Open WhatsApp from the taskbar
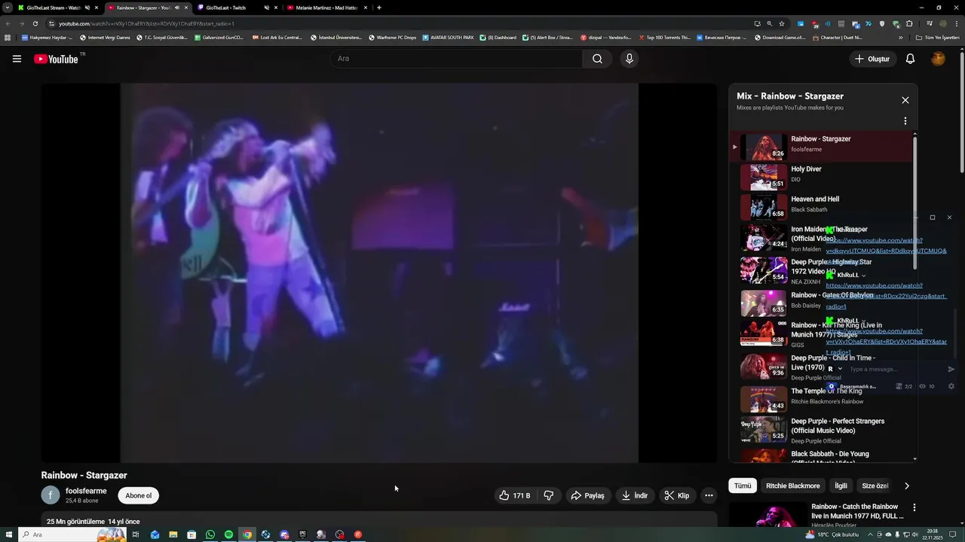This screenshot has width=965, height=542. 210,534
